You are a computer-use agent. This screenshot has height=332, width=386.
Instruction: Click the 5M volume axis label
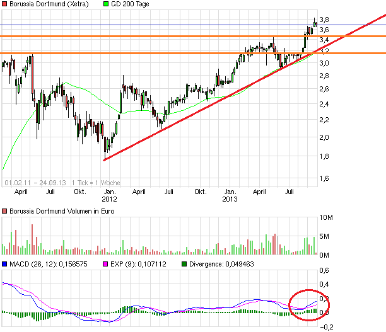(324, 237)
